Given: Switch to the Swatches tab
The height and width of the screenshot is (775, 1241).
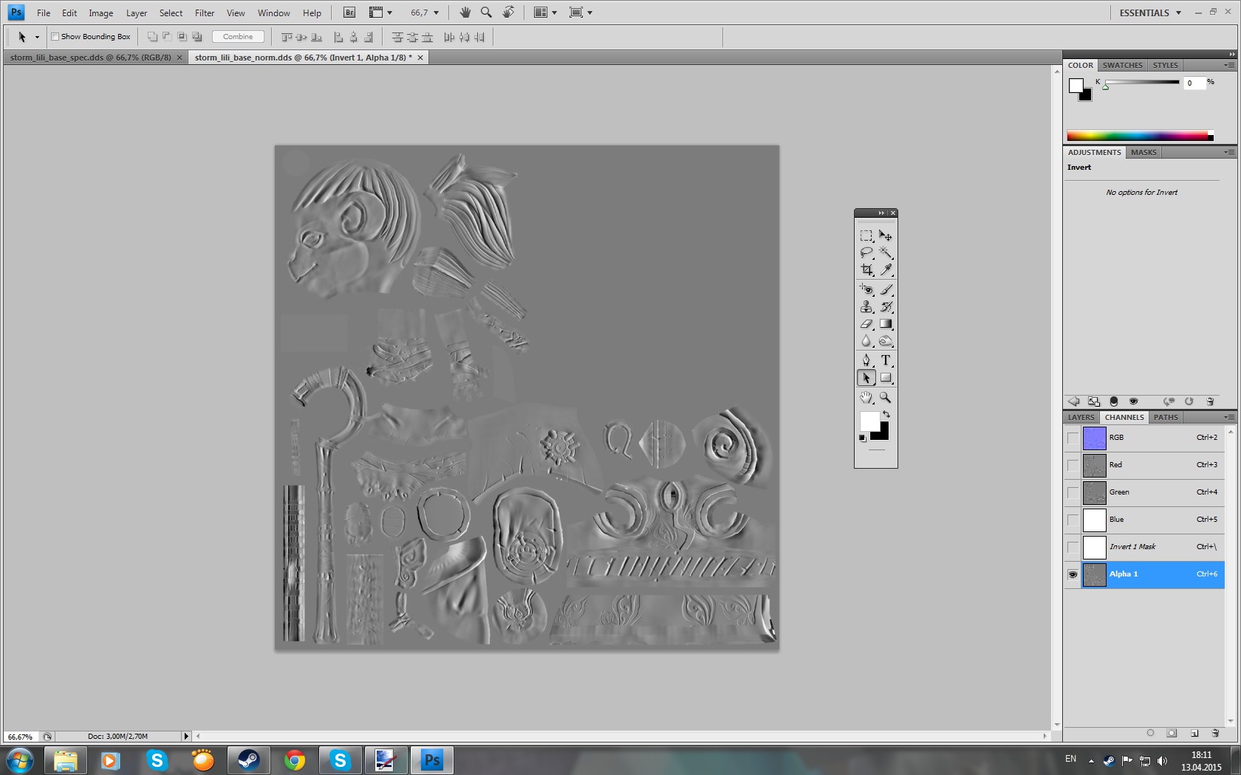Looking at the screenshot, I should pos(1123,66).
